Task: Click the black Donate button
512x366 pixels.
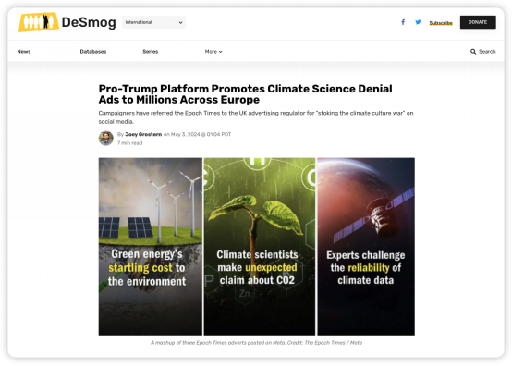Action: (x=478, y=22)
